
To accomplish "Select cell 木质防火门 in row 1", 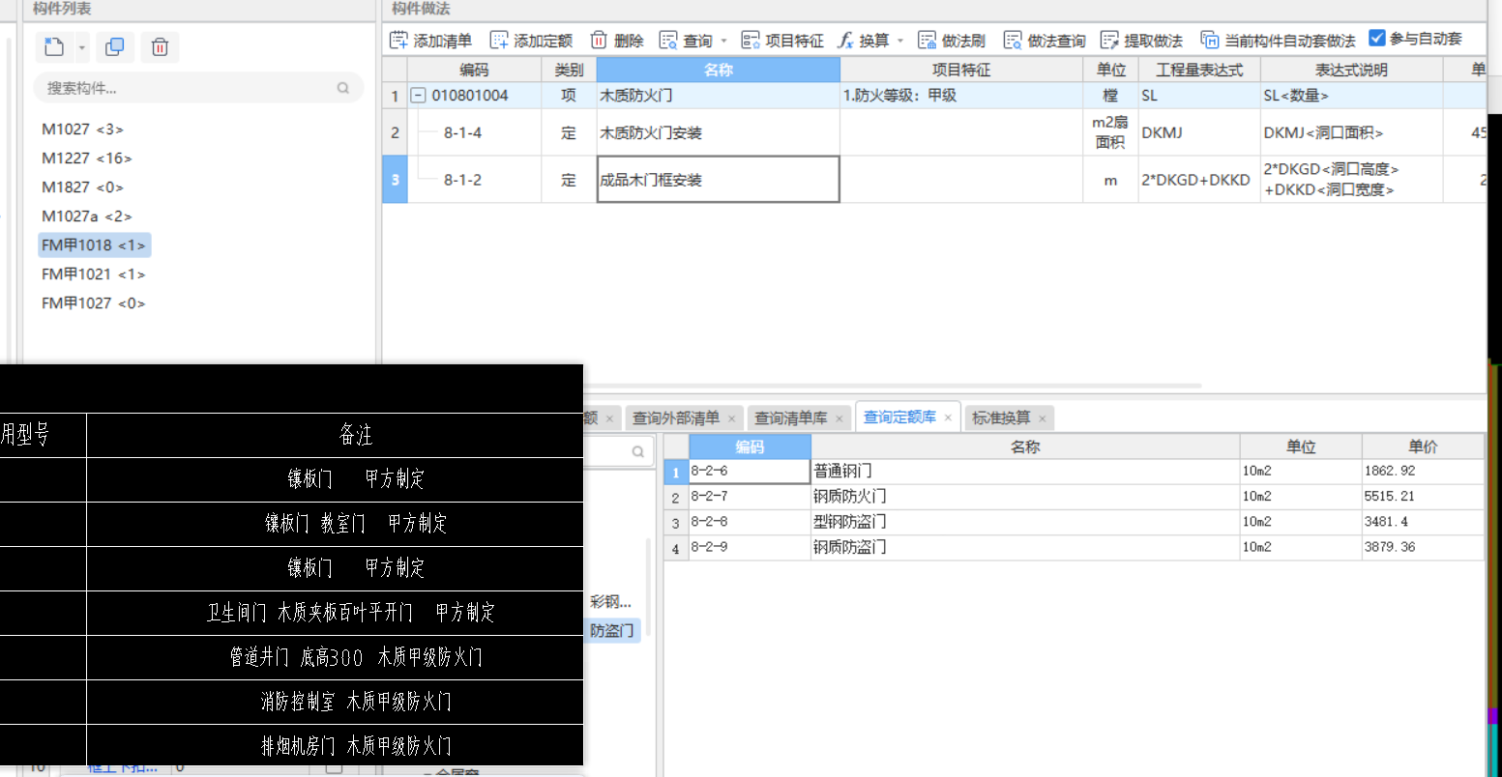I will pos(719,96).
